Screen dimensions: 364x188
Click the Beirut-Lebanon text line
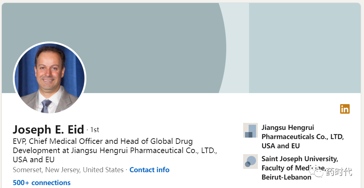286,177
